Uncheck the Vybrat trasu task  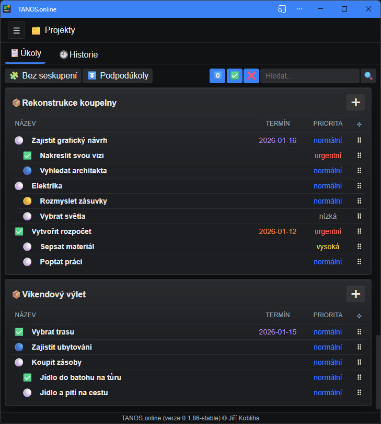[x=19, y=332]
